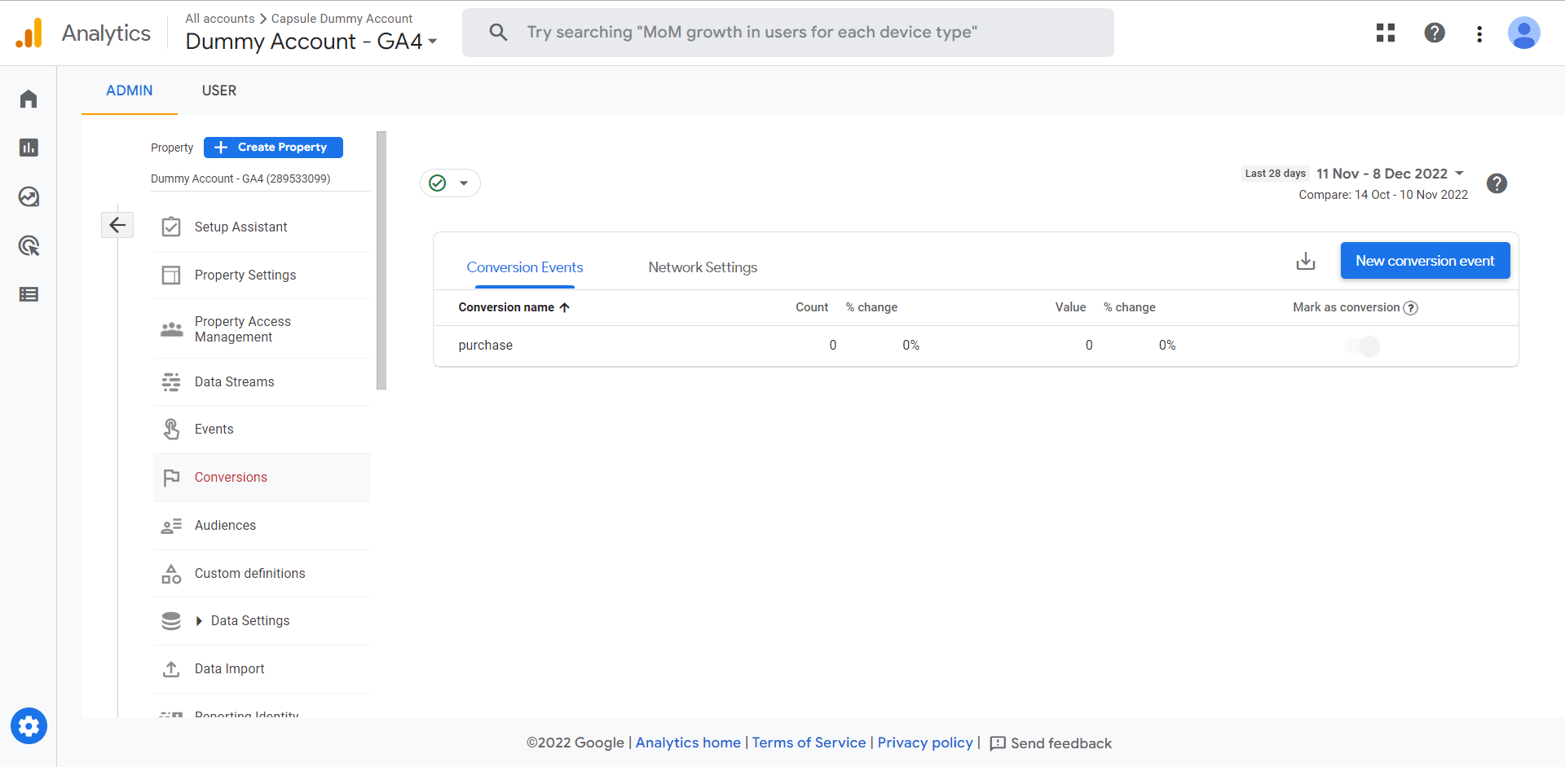
Task: Click Capsule Dummy Account breadcrumb
Action: 342,18
